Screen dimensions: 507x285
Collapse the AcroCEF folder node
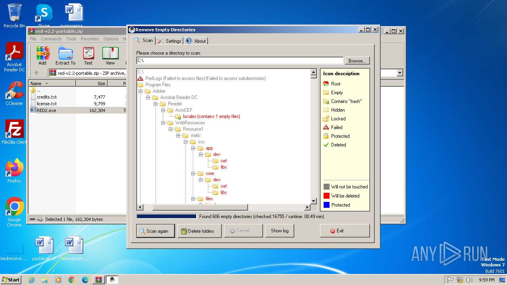(x=163, y=110)
